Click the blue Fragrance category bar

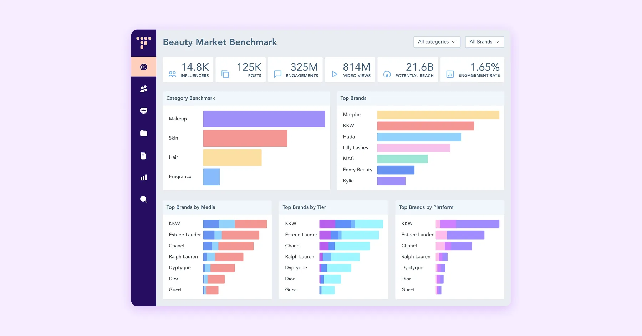(212, 177)
